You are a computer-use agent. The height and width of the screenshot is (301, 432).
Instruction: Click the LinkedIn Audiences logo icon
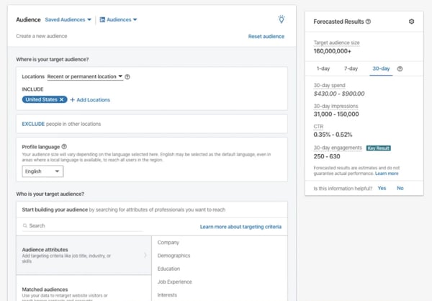tap(102, 19)
